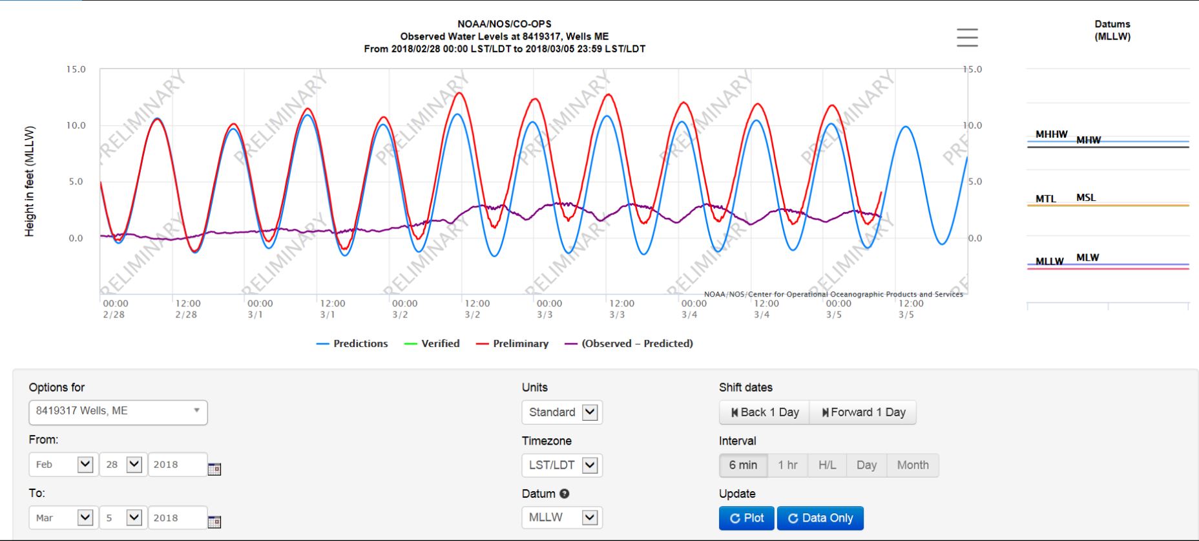Viewport: 1199px width, 541px height.
Task: Click the From year input field
Action: tap(177, 465)
